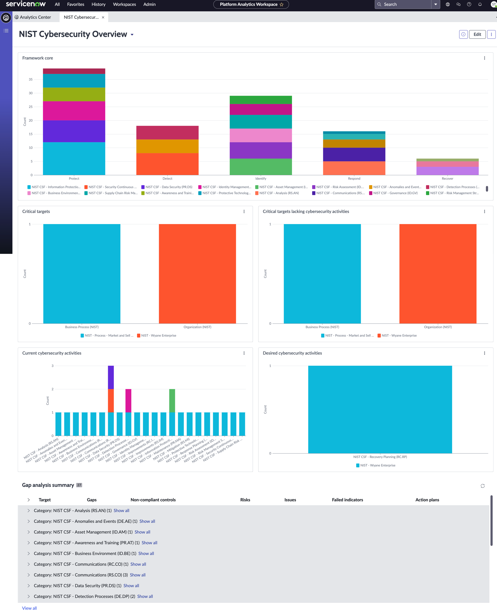Image resolution: width=497 pixels, height=615 pixels.
Task: Expand Category Communications (RS.CO)
Action: [29, 575]
